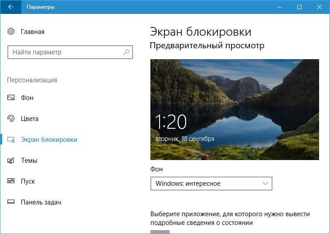330x234 pixels.
Task: Click the вторник, 18 сентября date text
Action: click(185, 139)
